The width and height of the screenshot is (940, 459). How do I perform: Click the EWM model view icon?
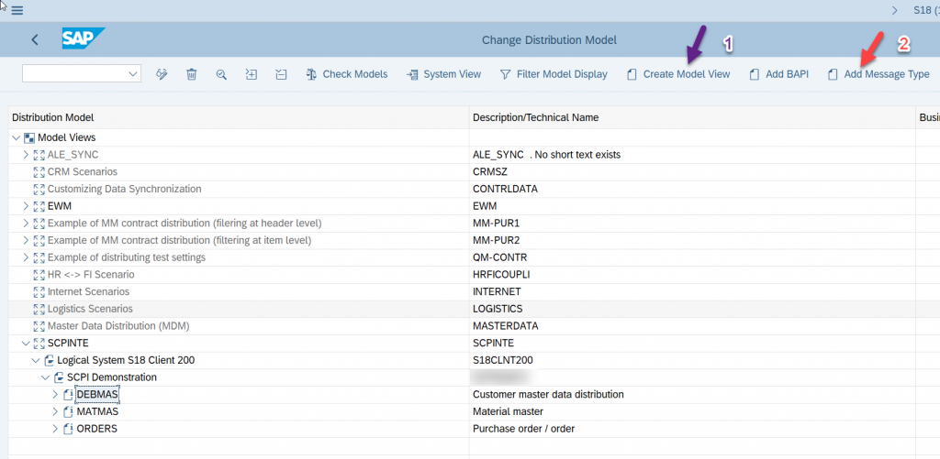click(39, 206)
